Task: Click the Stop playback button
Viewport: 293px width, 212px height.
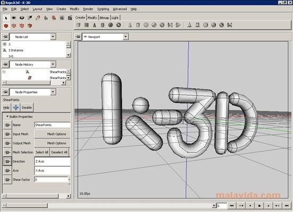Action: pyautogui.click(x=259, y=206)
